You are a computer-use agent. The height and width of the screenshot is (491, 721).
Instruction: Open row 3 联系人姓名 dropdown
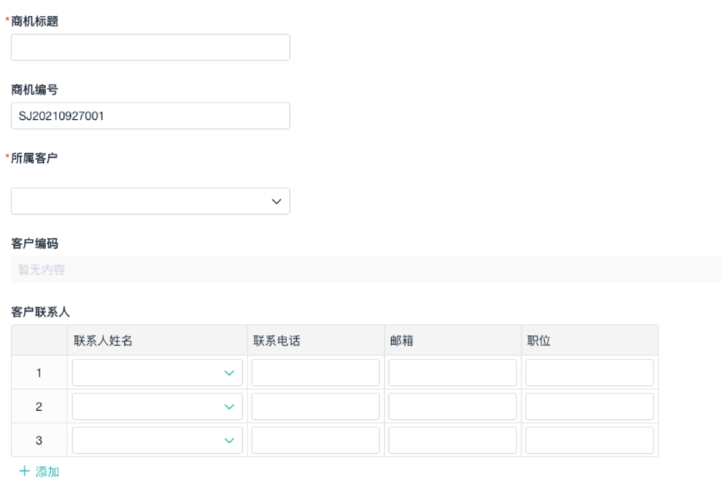(148, 440)
